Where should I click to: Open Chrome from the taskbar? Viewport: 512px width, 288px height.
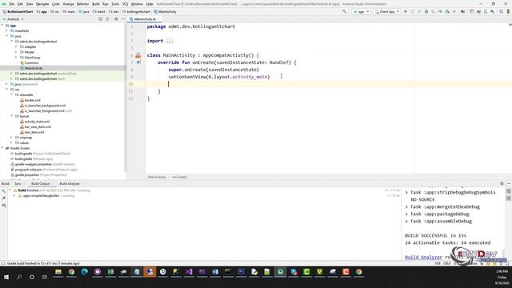(71, 272)
